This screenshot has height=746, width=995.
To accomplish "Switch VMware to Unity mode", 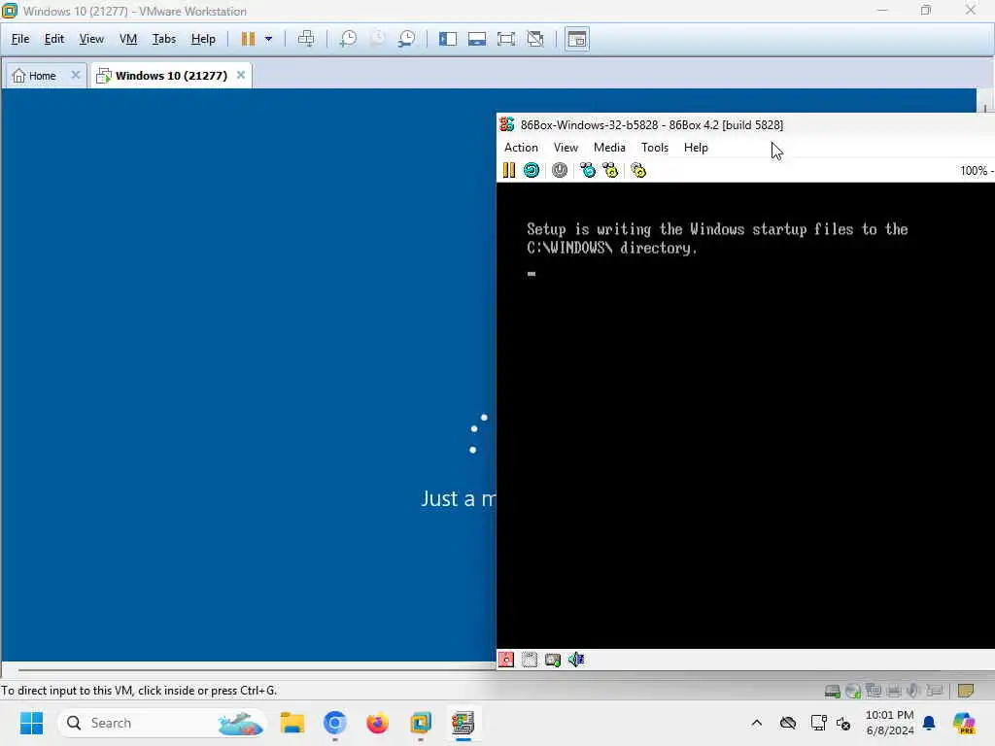I will pos(535,39).
